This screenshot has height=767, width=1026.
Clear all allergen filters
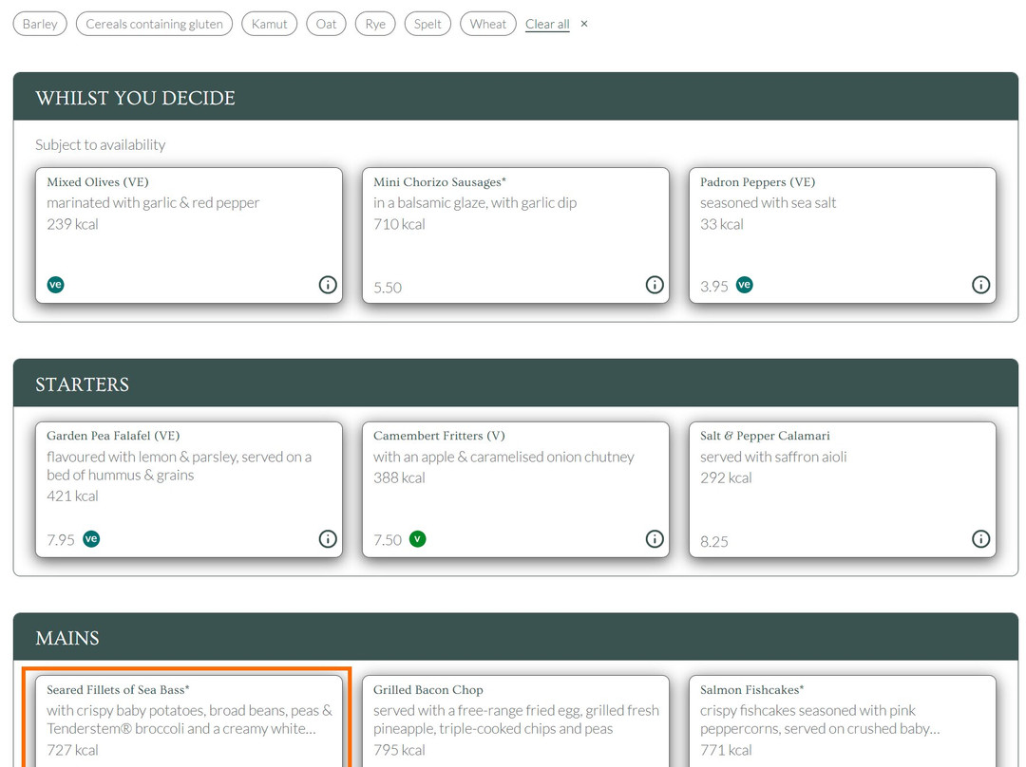(547, 24)
